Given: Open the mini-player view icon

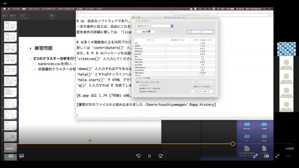Looking at the screenshot, I should tap(266, 156).
